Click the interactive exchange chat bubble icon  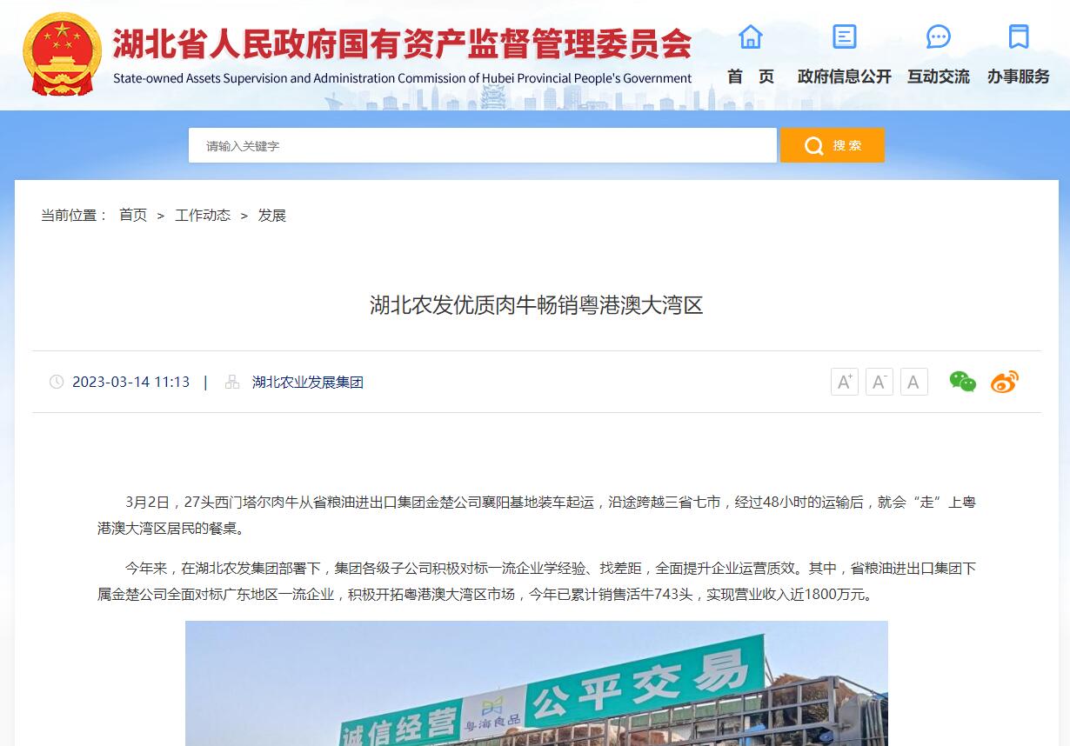point(938,37)
